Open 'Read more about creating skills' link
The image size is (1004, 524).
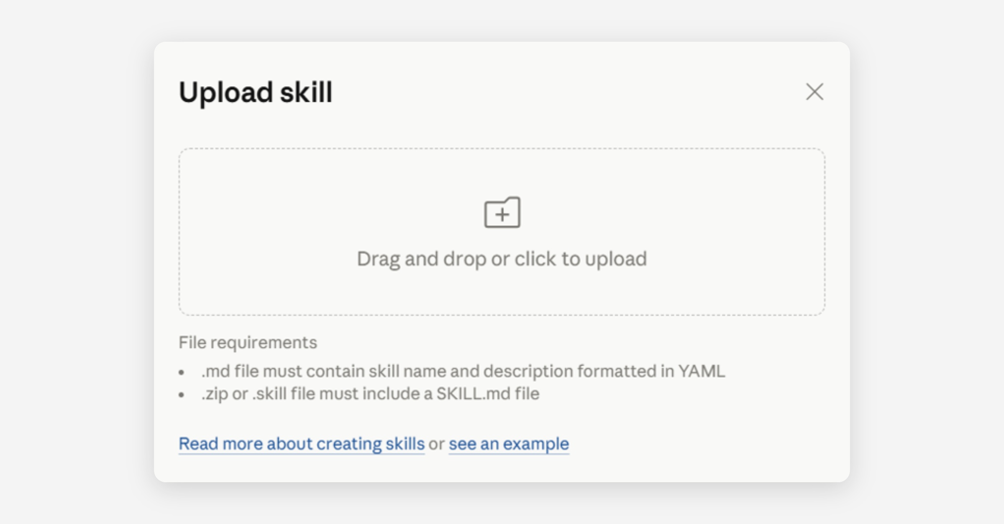(x=302, y=443)
